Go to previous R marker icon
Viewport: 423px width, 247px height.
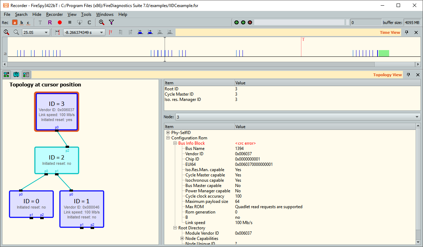(121, 32)
